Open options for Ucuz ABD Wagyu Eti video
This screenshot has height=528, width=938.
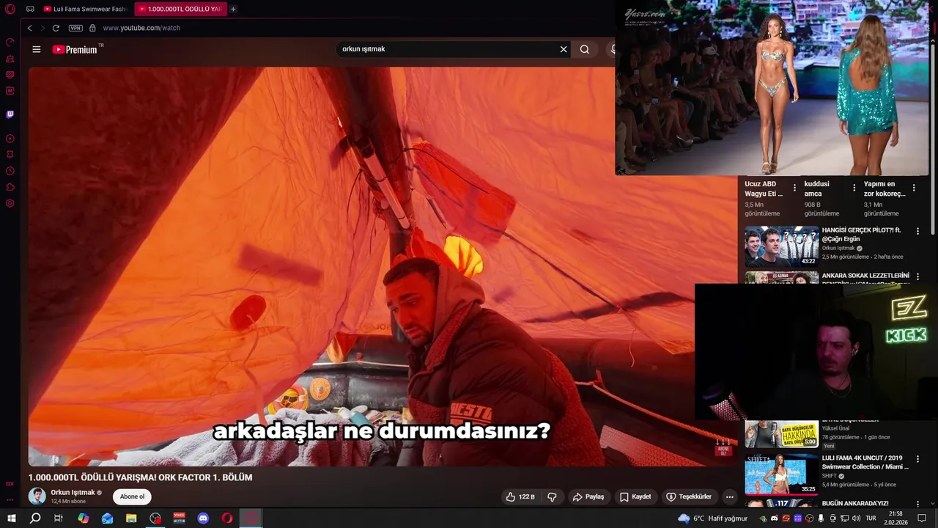(x=794, y=188)
